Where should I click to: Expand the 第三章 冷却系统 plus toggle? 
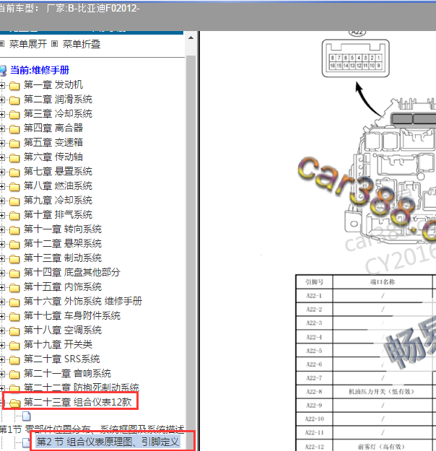pos(2,114)
